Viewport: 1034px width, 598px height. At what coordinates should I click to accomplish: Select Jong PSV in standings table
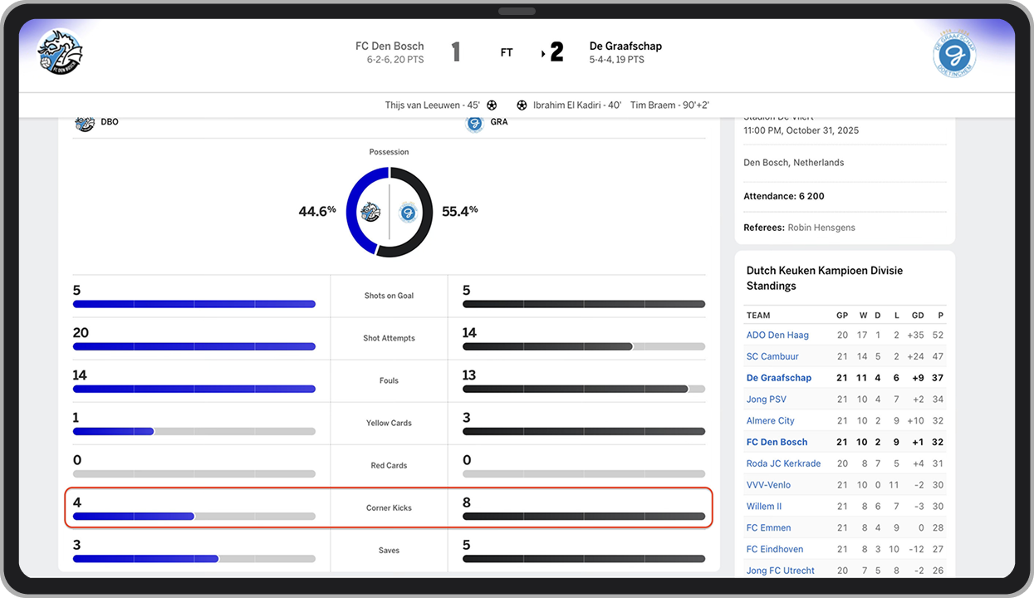[x=767, y=399]
